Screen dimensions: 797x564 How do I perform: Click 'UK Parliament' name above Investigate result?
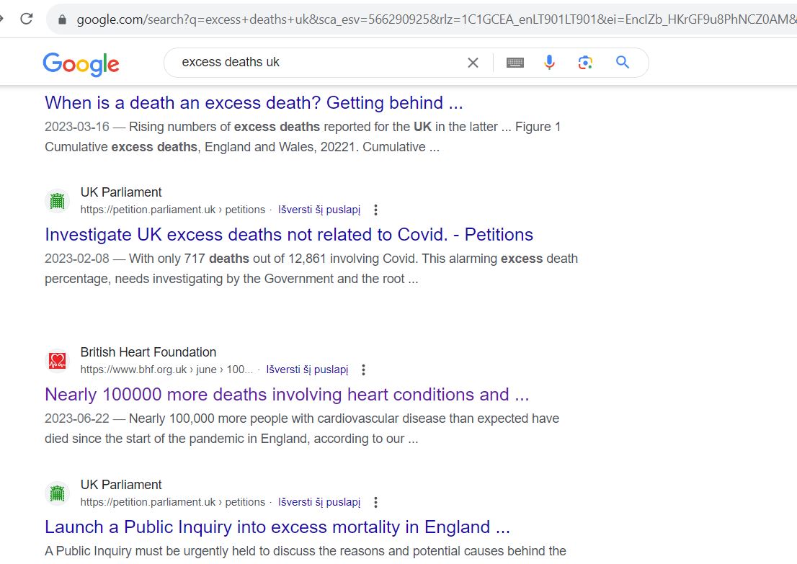(x=121, y=192)
